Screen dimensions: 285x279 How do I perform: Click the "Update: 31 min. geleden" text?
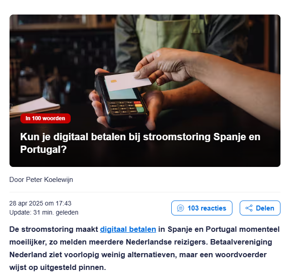(x=44, y=212)
